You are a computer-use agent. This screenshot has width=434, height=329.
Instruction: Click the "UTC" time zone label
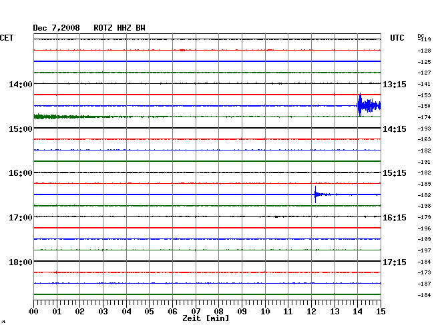click(x=397, y=38)
